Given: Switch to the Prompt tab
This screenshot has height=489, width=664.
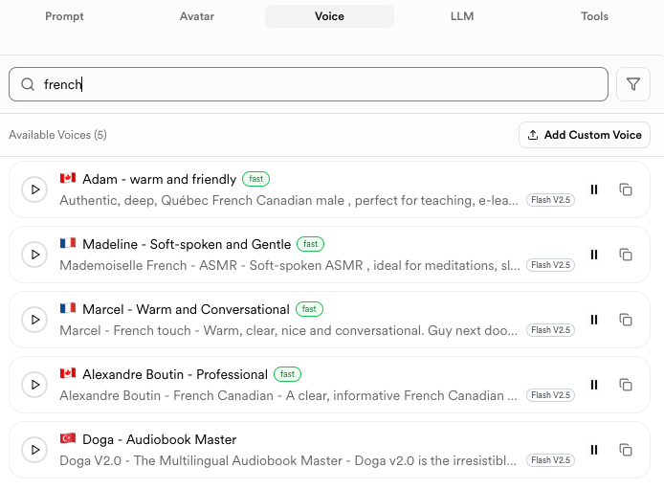Looking at the screenshot, I should 64,16.
